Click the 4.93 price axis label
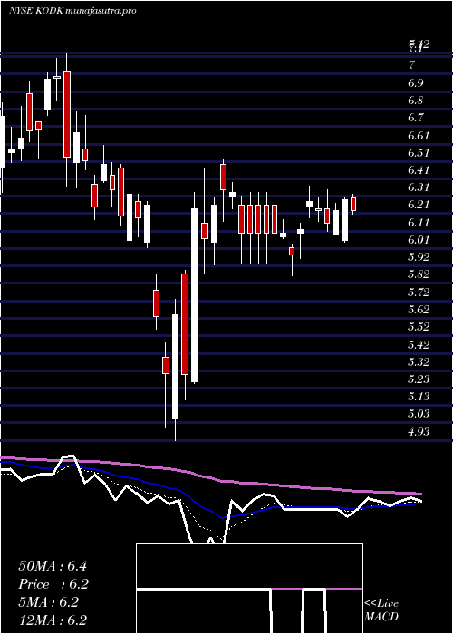 point(418,431)
